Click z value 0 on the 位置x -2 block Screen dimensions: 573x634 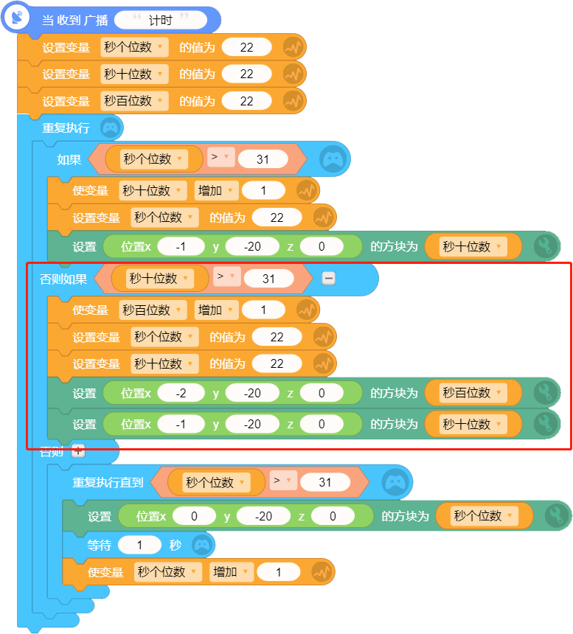[322, 393]
